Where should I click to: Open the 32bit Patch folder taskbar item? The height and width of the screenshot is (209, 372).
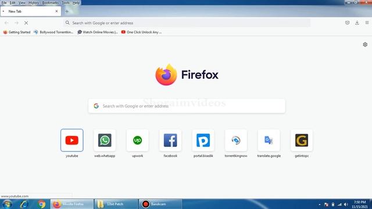click(x=116, y=204)
